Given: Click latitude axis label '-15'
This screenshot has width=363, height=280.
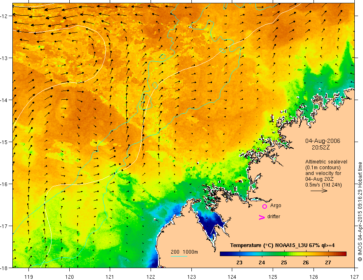Looking at the screenshot, I should pos(5,142).
